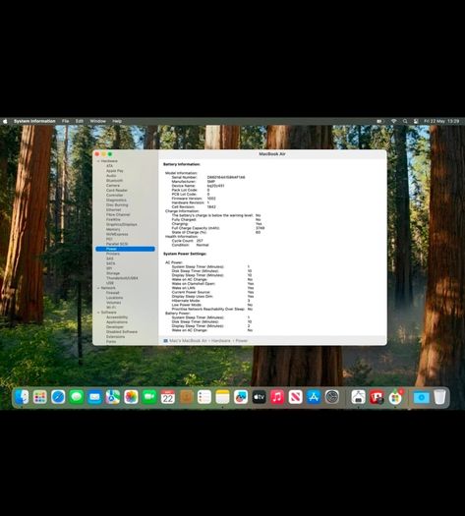Open Photos from the Dock
Screen dimensions: 465x516
pos(131,397)
